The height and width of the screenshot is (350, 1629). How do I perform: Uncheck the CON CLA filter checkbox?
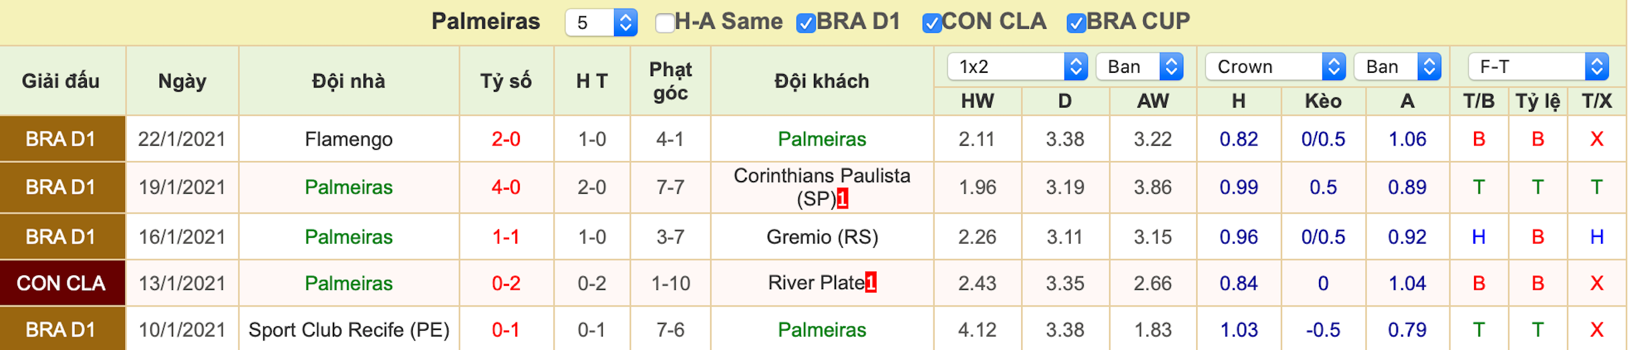931,23
